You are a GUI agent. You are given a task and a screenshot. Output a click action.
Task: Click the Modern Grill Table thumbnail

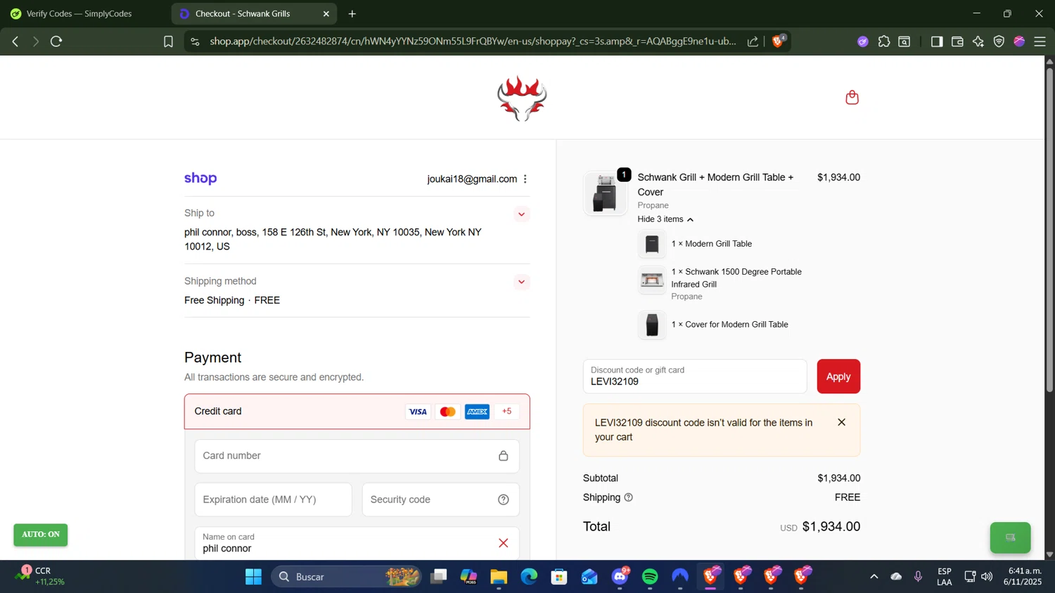point(652,244)
